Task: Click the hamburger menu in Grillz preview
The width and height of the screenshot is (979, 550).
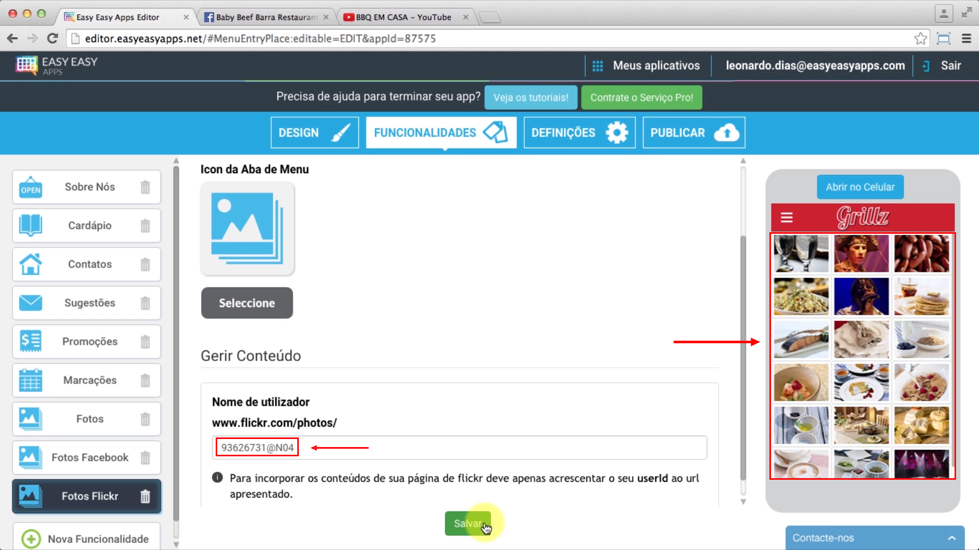Action: click(x=787, y=217)
